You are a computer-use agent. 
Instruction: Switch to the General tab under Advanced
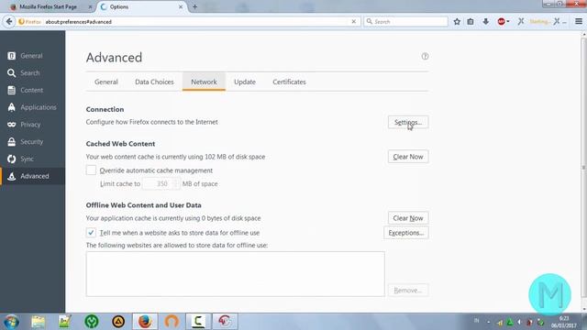click(106, 82)
